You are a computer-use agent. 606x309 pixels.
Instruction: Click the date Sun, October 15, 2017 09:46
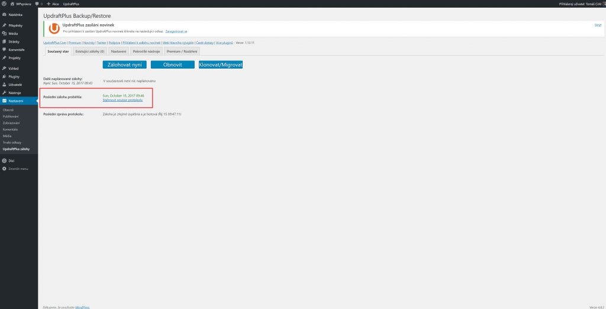123,95
